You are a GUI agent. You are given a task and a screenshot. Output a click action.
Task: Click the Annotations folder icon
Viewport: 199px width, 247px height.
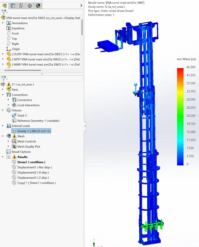pos(9,23)
